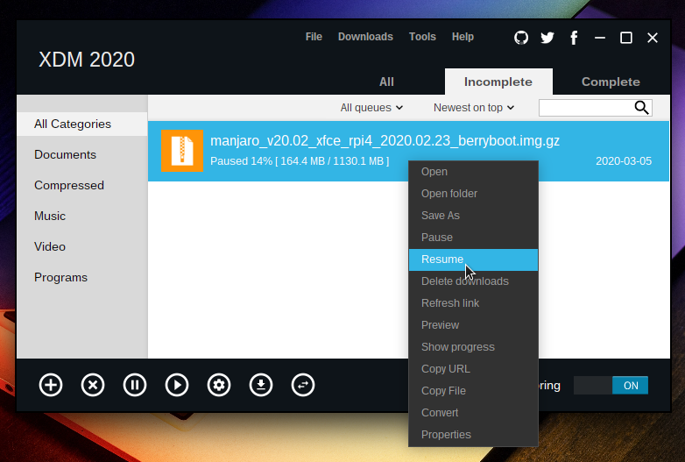The image size is (685, 462).
Task: Switch to the All tab
Action: tap(386, 82)
